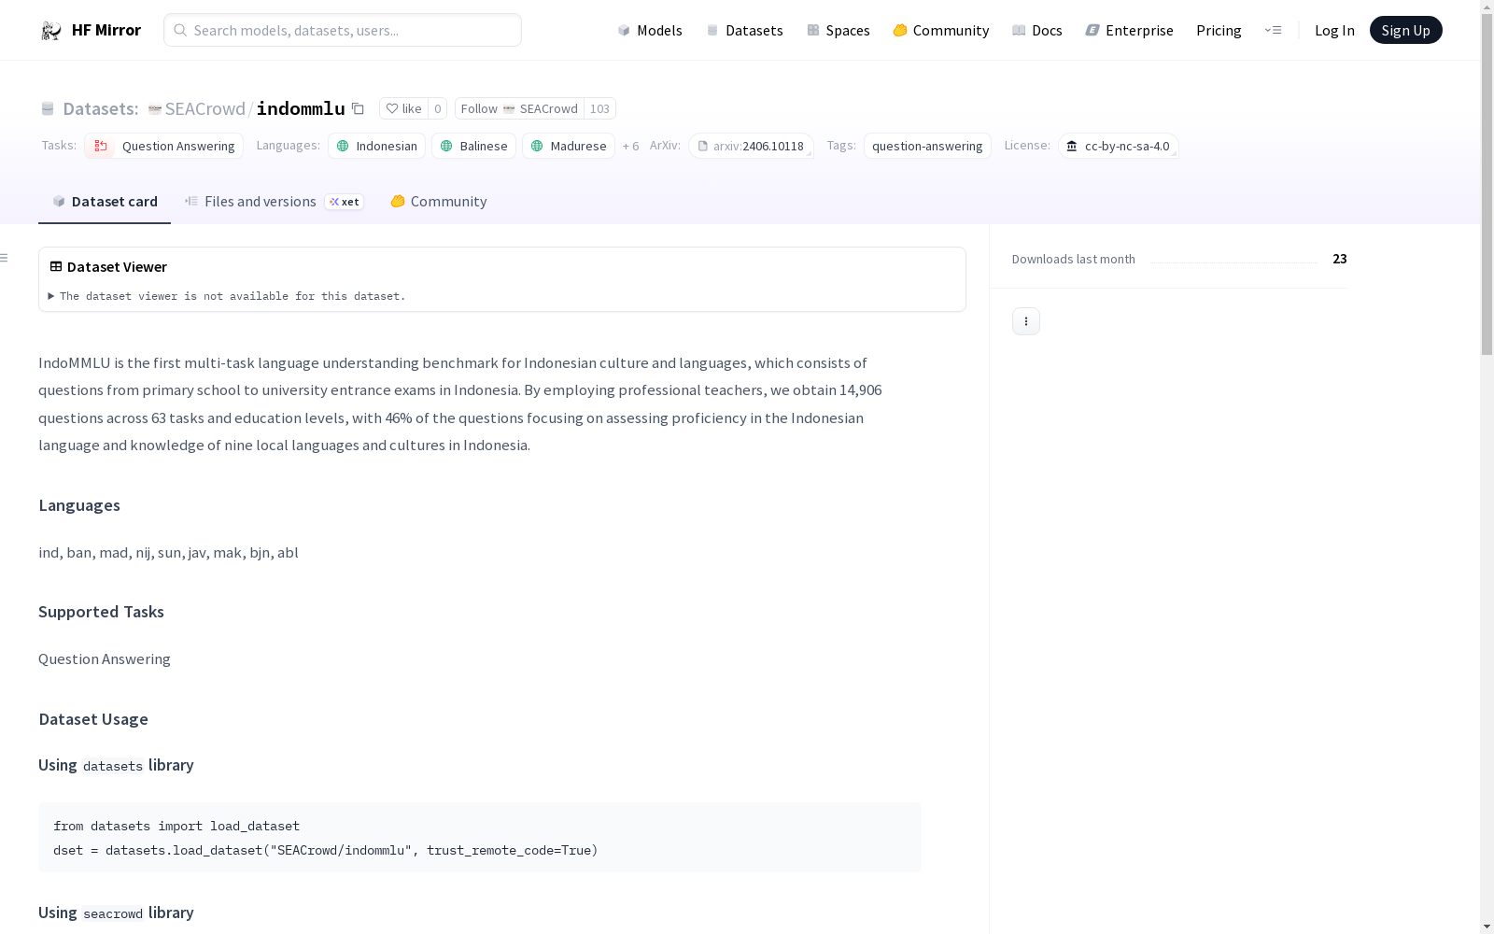1494x934 pixels.
Task: Open the cc-by-nc-sa-4.0 license tag
Action: (x=1118, y=146)
